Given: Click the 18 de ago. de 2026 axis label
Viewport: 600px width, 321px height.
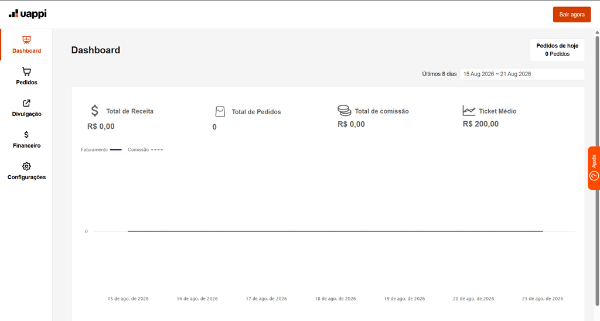Looking at the screenshot, I should tap(335, 298).
